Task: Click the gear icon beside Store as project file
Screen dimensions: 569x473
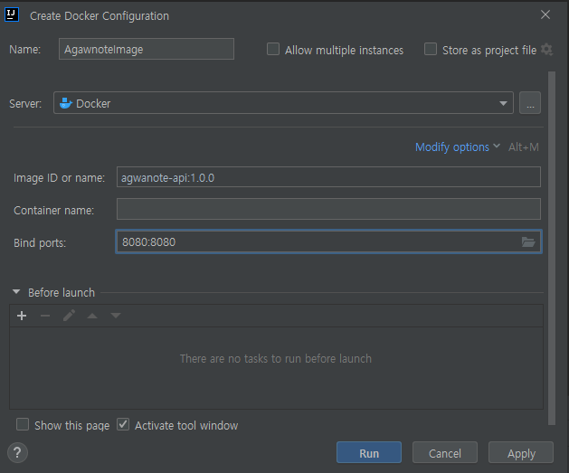Action: click(547, 50)
